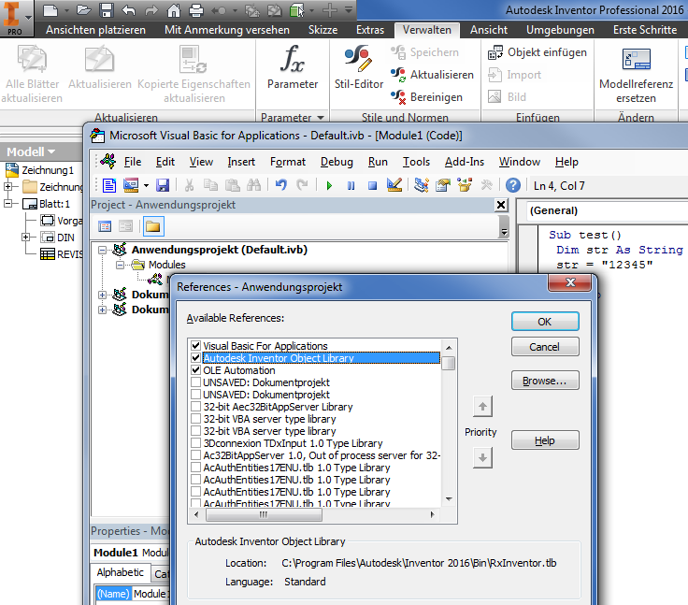Collapse Blatt:1 node in Modell browser
The width and height of the screenshot is (688, 605).
click(x=7, y=203)
